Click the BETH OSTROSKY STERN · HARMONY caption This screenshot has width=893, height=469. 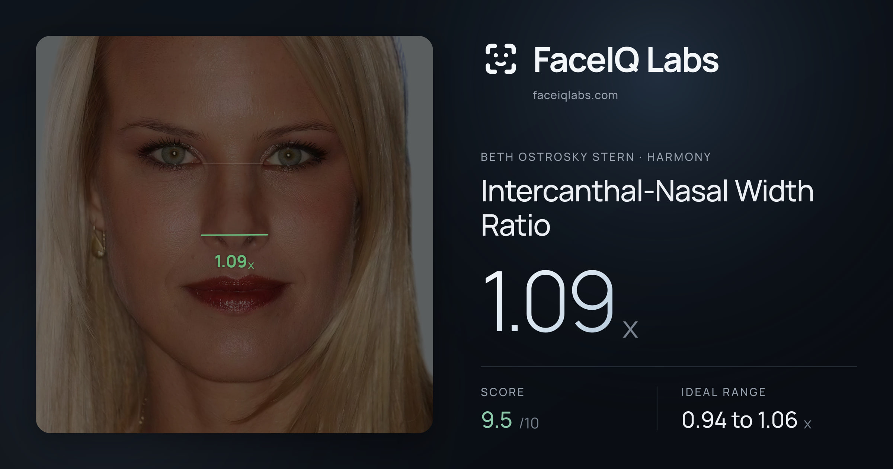pos(596,157)
